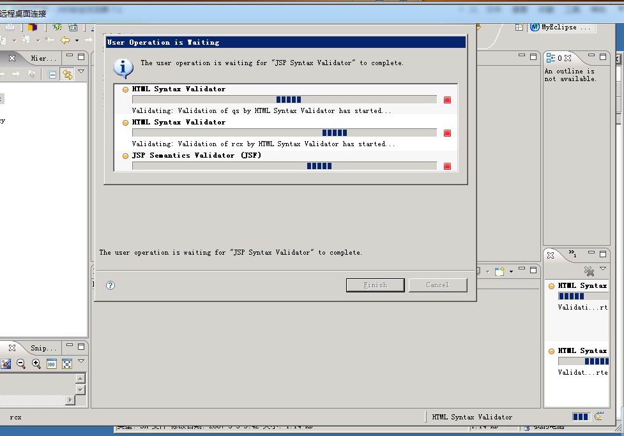Click the collapse all icon
Screen dimensions: 624x436
[x=52, y=75]
